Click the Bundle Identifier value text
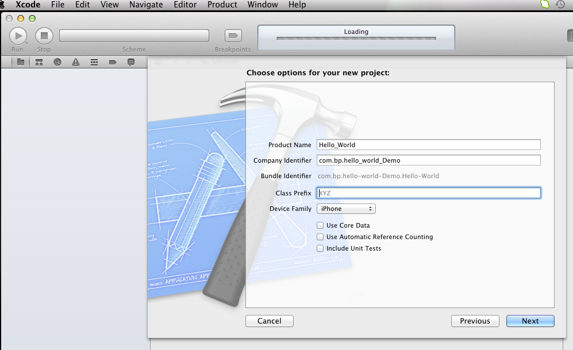This screenshot has height=350, width=573. click(378, 176)
